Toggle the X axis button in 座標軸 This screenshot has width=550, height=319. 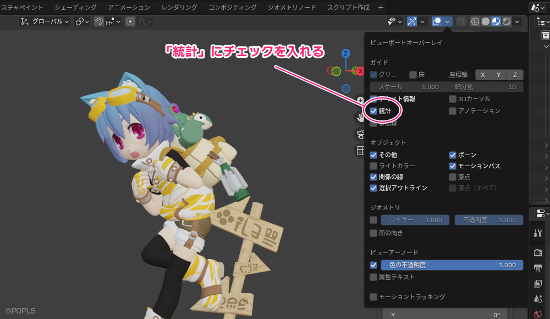click(483, 75)
